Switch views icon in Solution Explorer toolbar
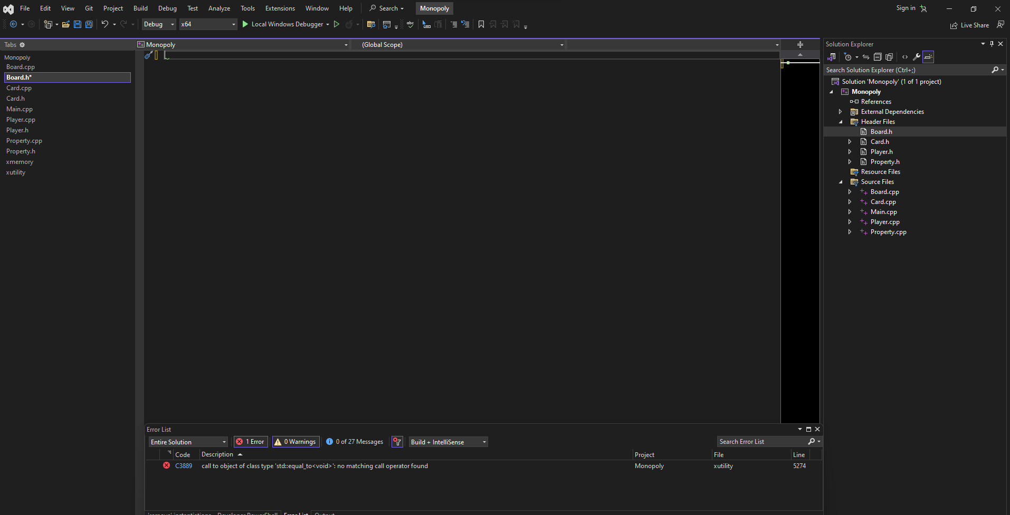Viewport: 1010px width, 515px height. point(832,57)
